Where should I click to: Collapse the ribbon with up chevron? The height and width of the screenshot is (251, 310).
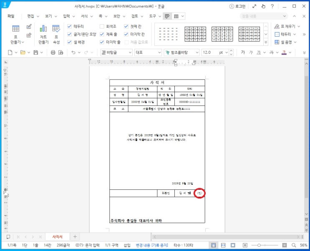[295, 16]
